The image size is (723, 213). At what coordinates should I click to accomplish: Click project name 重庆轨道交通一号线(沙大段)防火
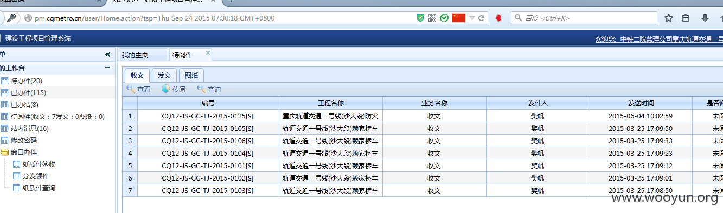click(x=331, y=116)
